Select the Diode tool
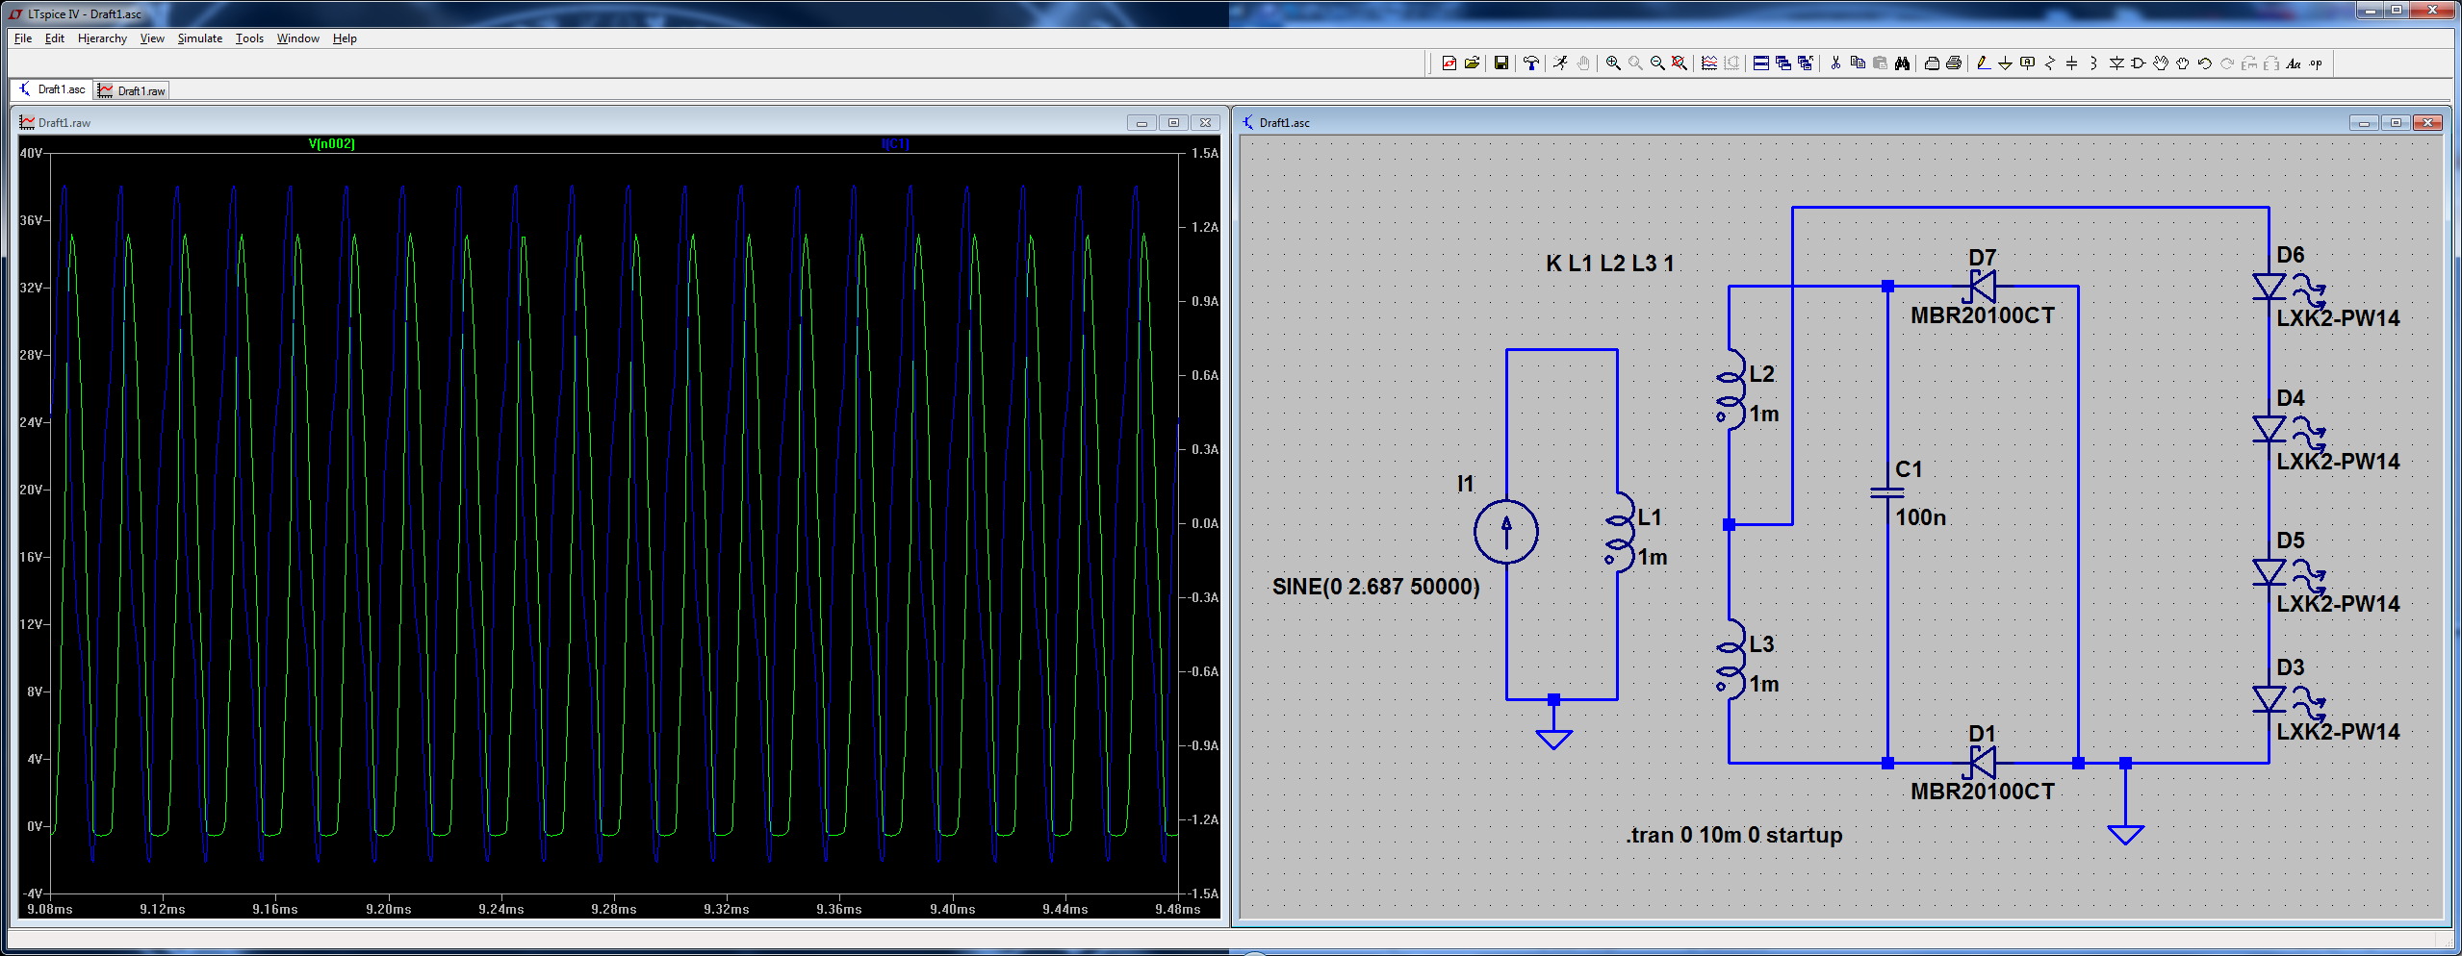Screen dimensions: 2462x956 (2116, 63)
